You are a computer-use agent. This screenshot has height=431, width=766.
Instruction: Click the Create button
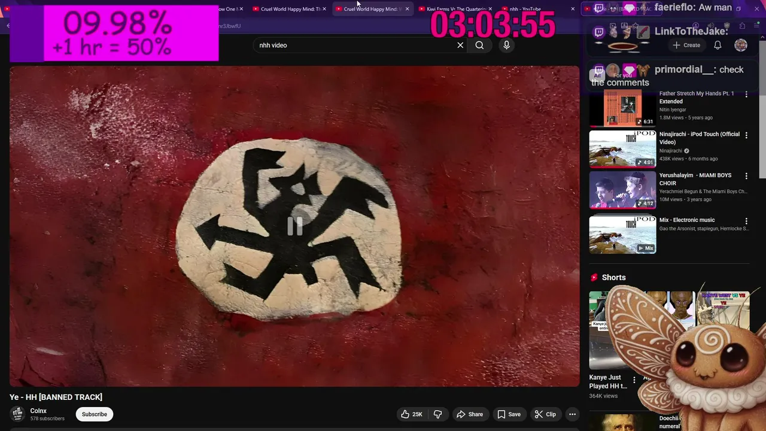686,45
